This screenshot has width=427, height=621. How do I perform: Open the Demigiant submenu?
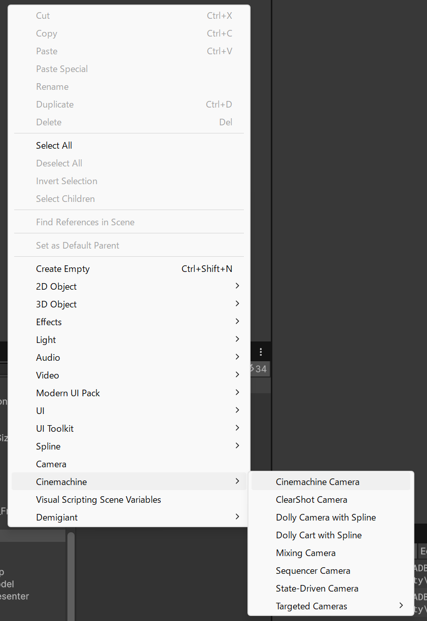(x=57, y=517)
